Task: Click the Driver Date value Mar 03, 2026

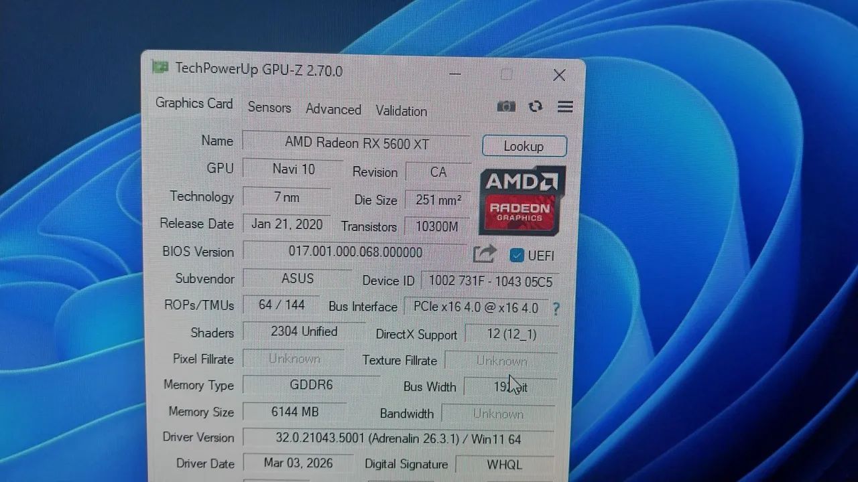Action: tap(298, 463)
